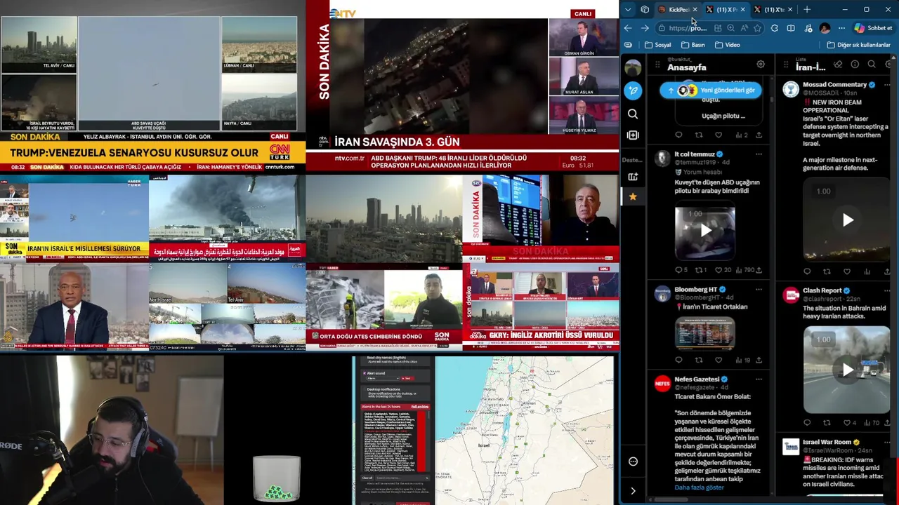Open the browser tab actions chevron menu
899x505 pixels.
click(x=628, y=10)
